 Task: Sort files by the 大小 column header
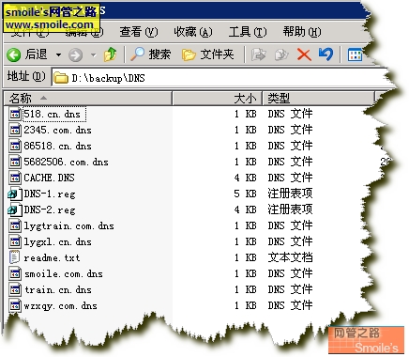(217, 99)
